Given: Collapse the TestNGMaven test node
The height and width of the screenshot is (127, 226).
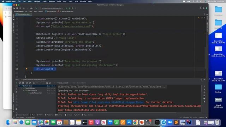Looking at the screenshot, I should pyautogui.click(x=22, y=88).
